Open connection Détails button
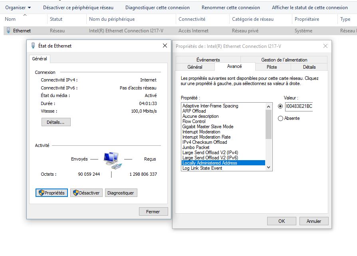Screen dimensions: 357x256 pyautogui.click(x=56, y=122)
